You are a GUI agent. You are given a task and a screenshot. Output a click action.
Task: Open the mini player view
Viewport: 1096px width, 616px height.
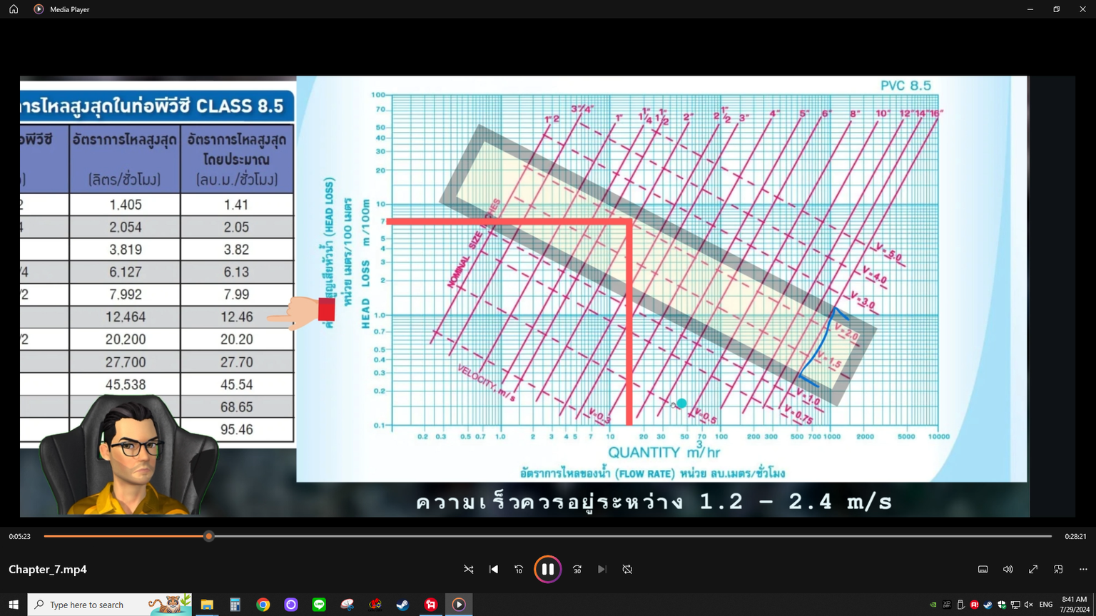pyautogui.click(x=1058, y=570)
